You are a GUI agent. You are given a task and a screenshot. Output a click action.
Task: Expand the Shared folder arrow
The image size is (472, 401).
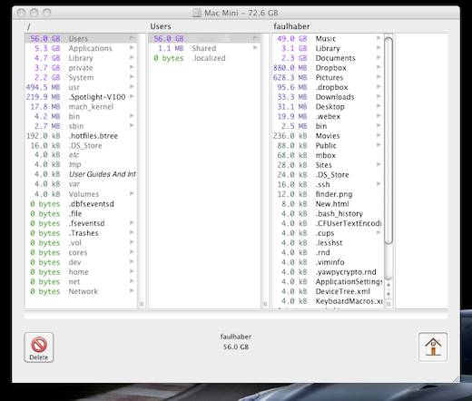(255, 48)
